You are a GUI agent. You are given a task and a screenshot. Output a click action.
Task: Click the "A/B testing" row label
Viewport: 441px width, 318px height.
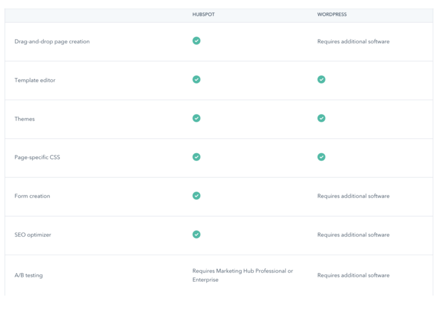coord(29,276)
